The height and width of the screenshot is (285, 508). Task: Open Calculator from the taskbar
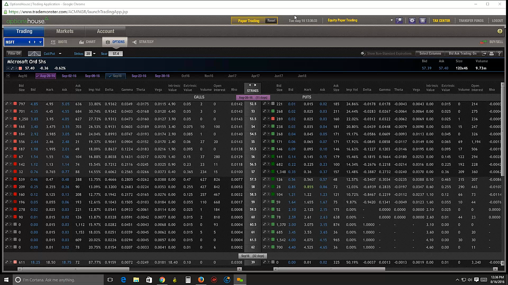(x=188, y=280)
